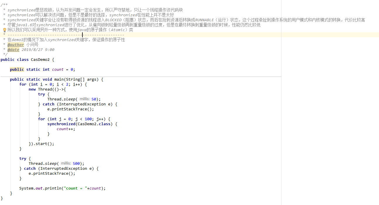379x205 pixels.
Task: Click the millis hint of sleep 500
Action: (66, 163)
